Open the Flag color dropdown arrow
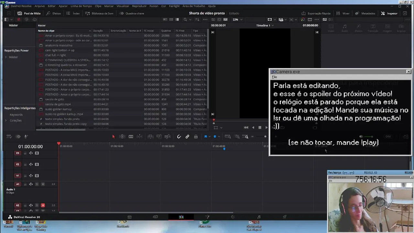414x233 pixels. click(x=209, y=137)
